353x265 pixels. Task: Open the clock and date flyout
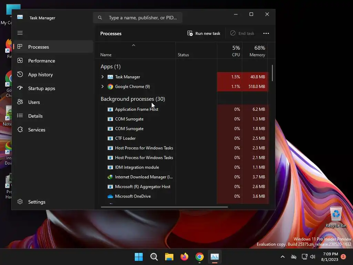tap(330, 257)
